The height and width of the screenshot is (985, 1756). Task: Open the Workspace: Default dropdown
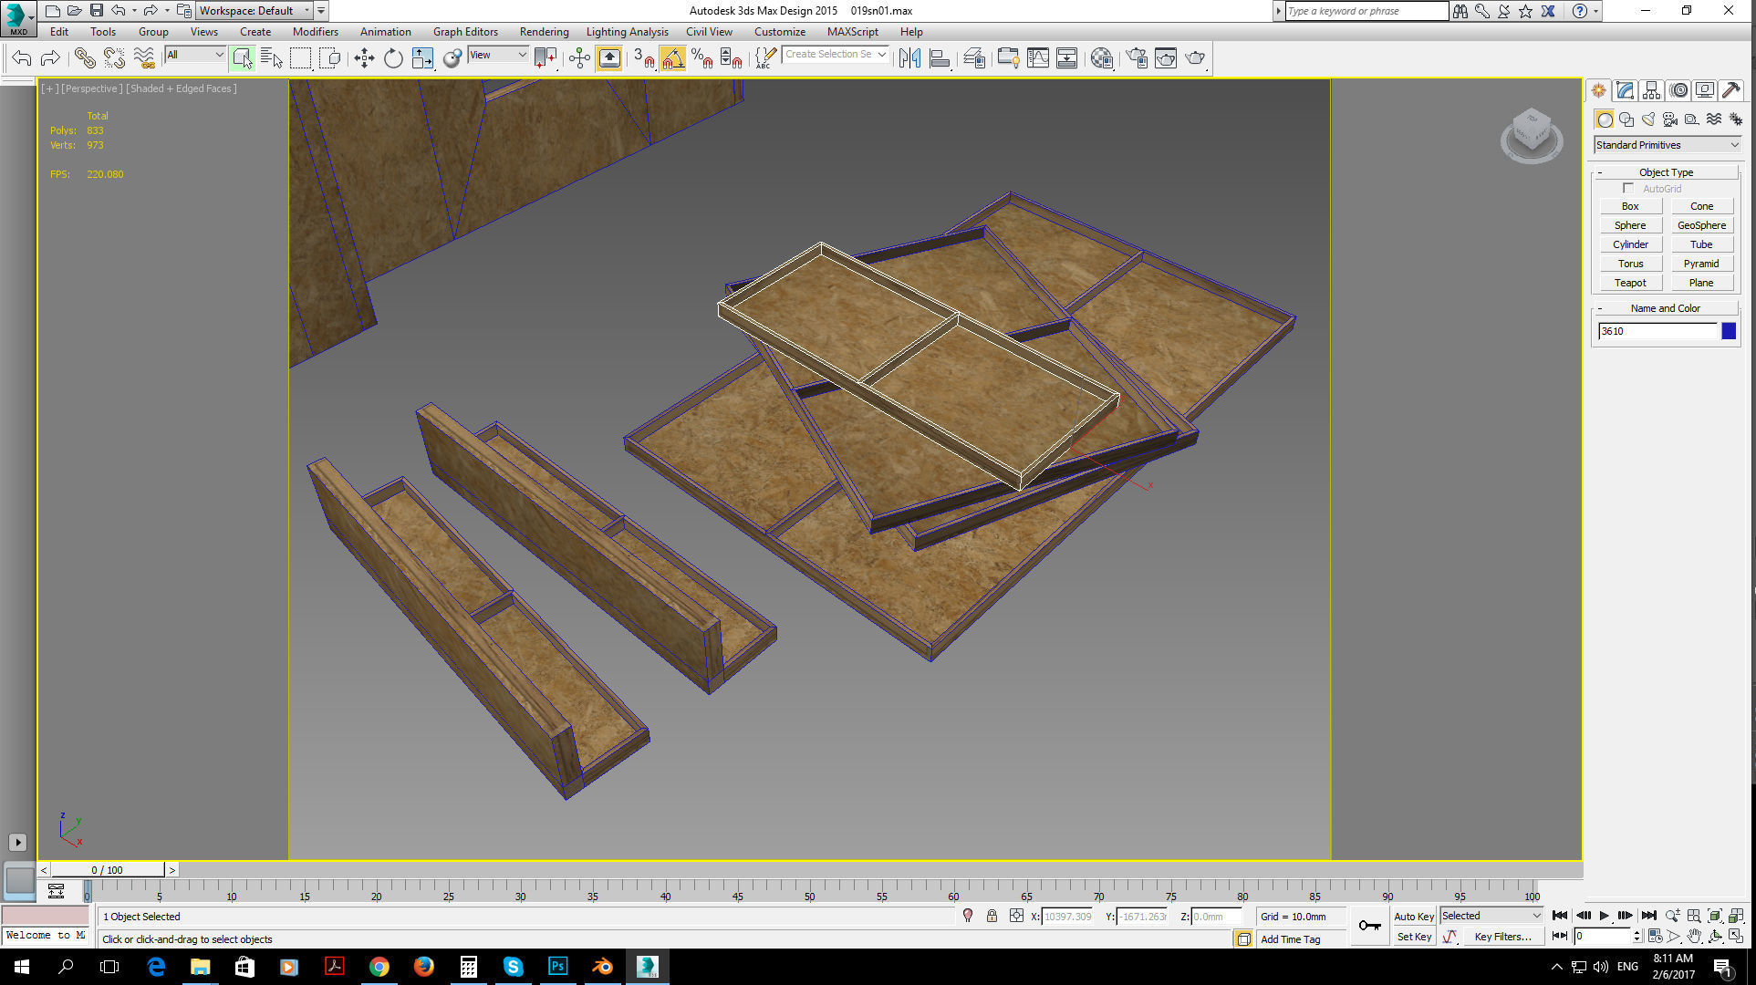(255, 11)
